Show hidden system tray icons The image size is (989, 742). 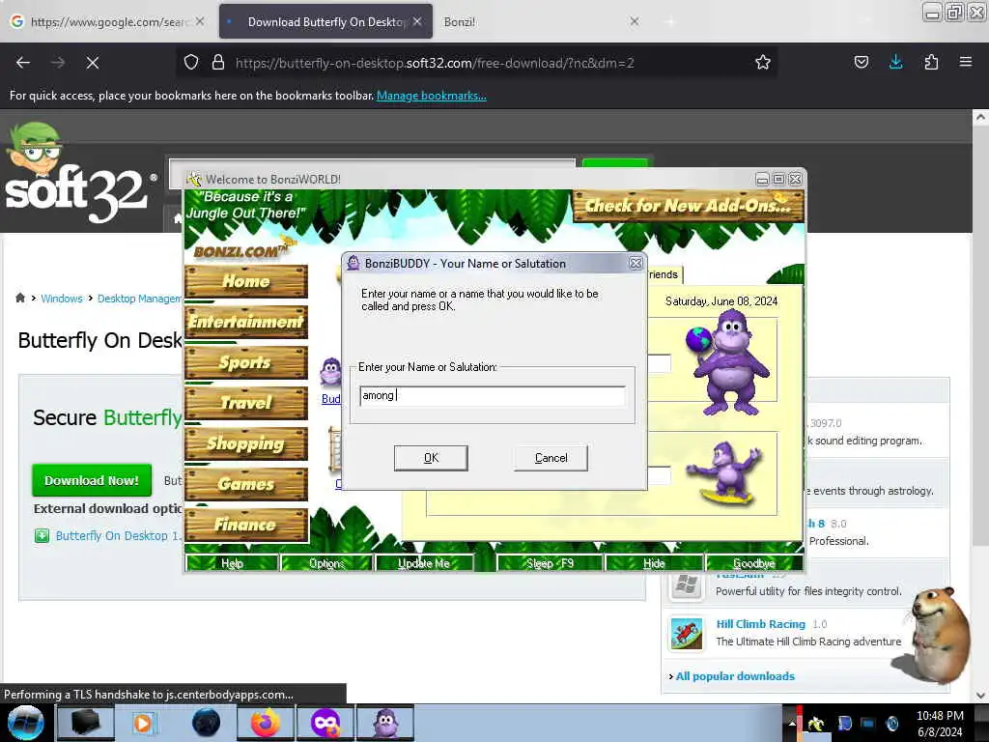click(x=792, y=724)
